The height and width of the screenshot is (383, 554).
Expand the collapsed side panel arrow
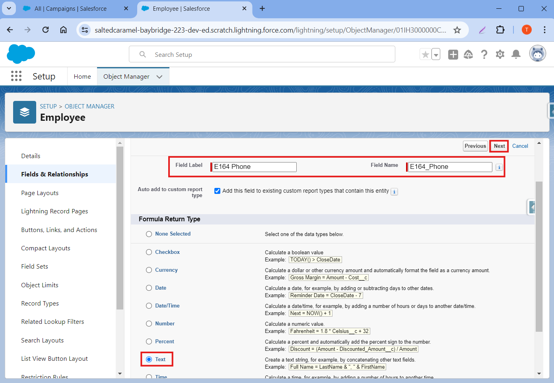[x=531, y=207]
